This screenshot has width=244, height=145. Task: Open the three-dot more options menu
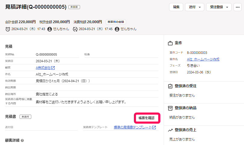238,7
